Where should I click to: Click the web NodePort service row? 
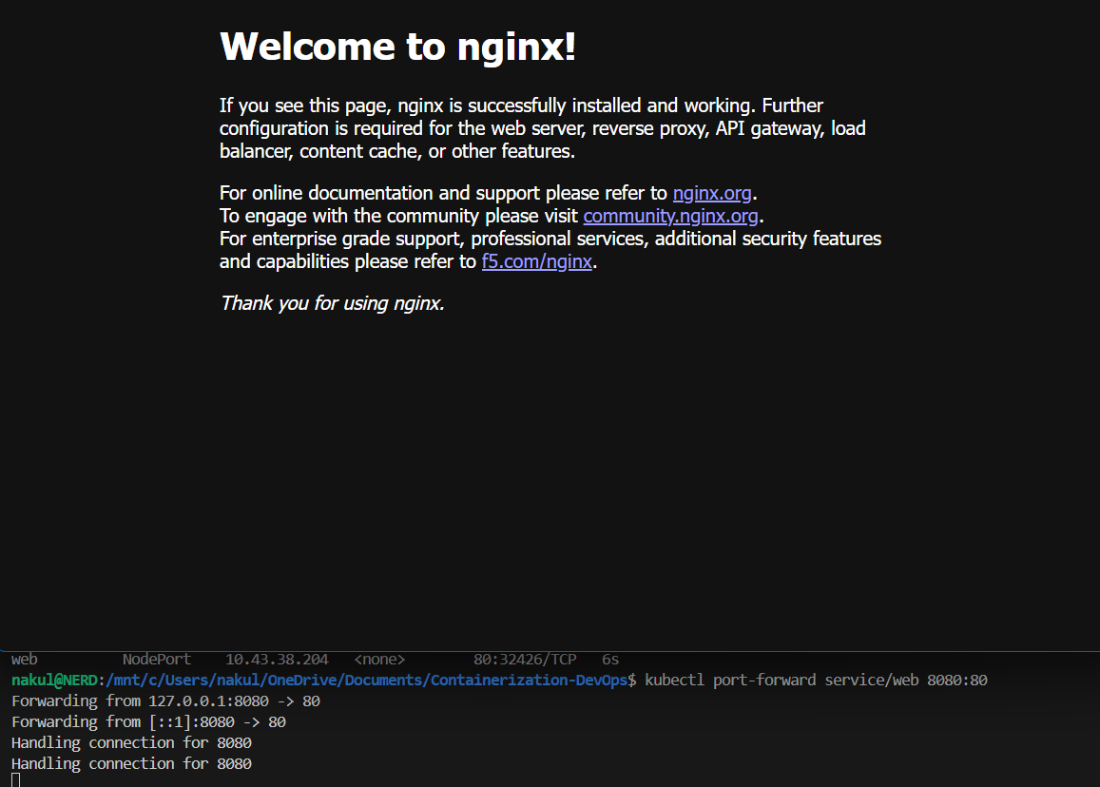pos(25,659)
